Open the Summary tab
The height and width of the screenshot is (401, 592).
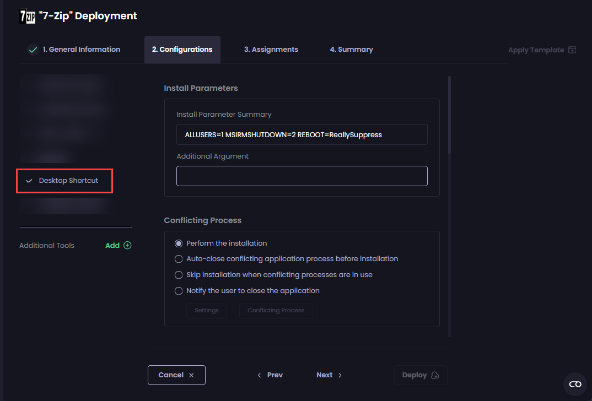[x=351, y=49]
